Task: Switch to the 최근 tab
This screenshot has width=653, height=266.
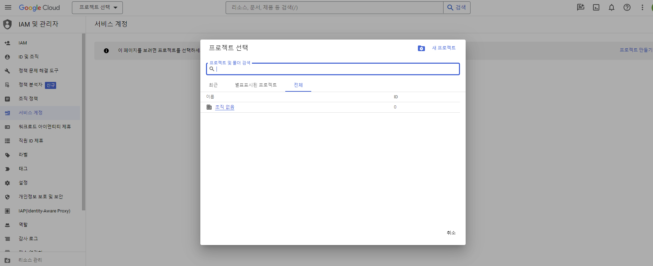Action: tap(213, 85)
